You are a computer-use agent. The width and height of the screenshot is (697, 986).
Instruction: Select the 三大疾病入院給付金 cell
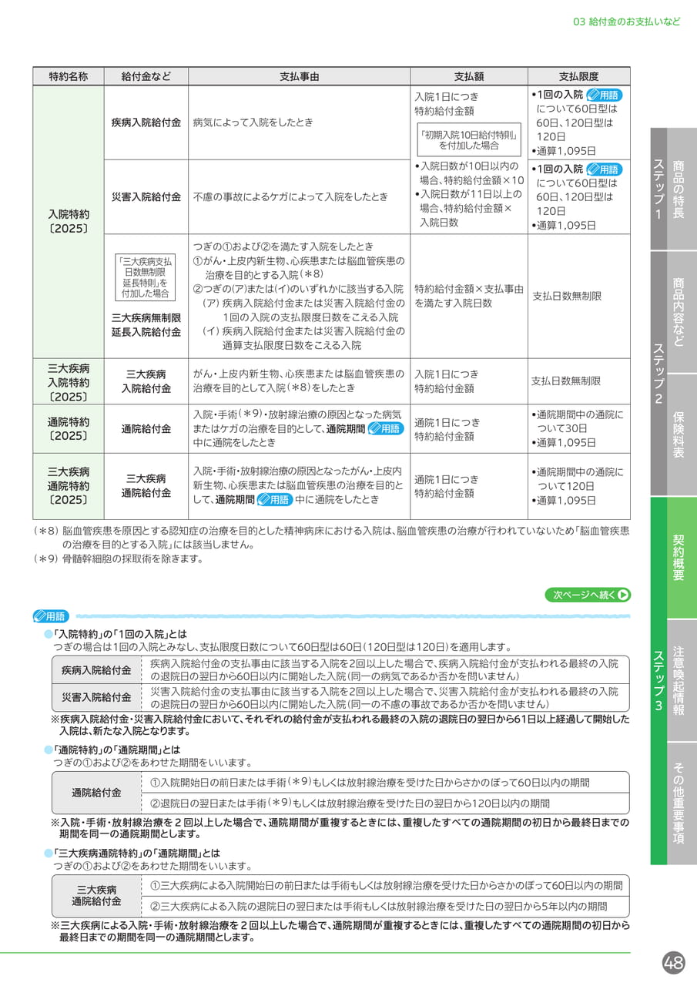pos(146,381)
